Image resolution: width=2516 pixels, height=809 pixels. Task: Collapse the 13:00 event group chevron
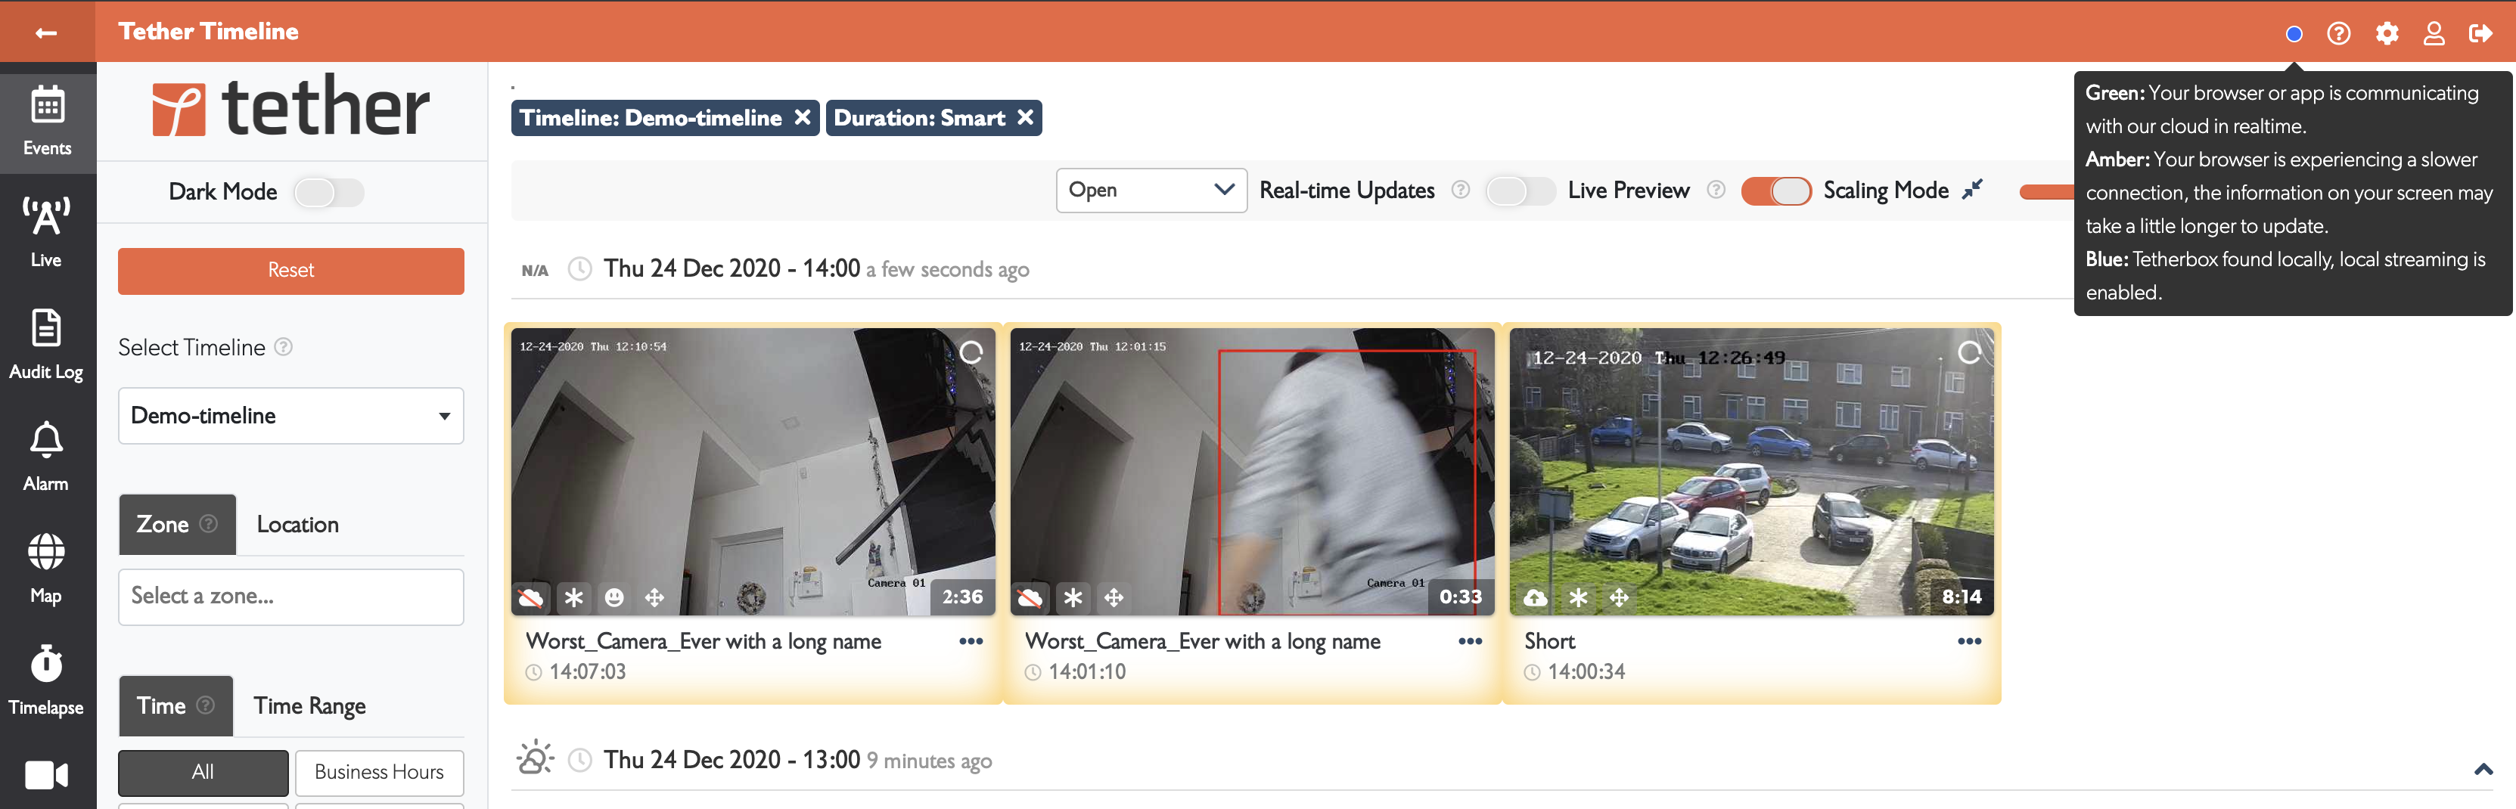(2482, 770)
